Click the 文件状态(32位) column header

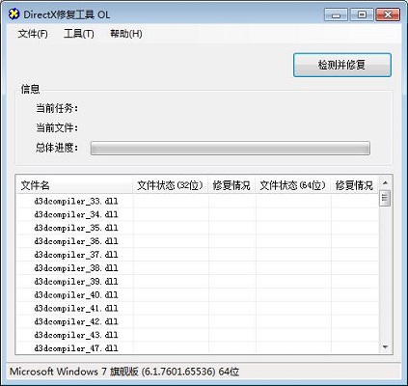(171, 185)
